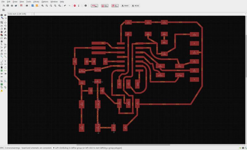Select the Mark origin tool

(x=5, y=18)
